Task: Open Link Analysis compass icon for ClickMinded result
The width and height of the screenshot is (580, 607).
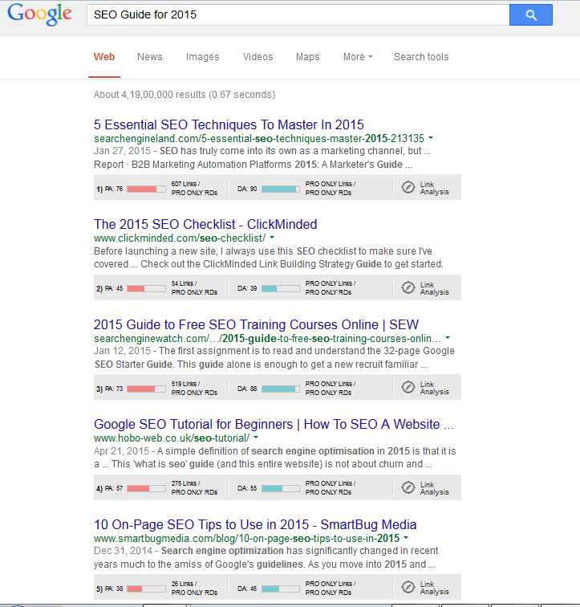Action: [x=408, y=287]
